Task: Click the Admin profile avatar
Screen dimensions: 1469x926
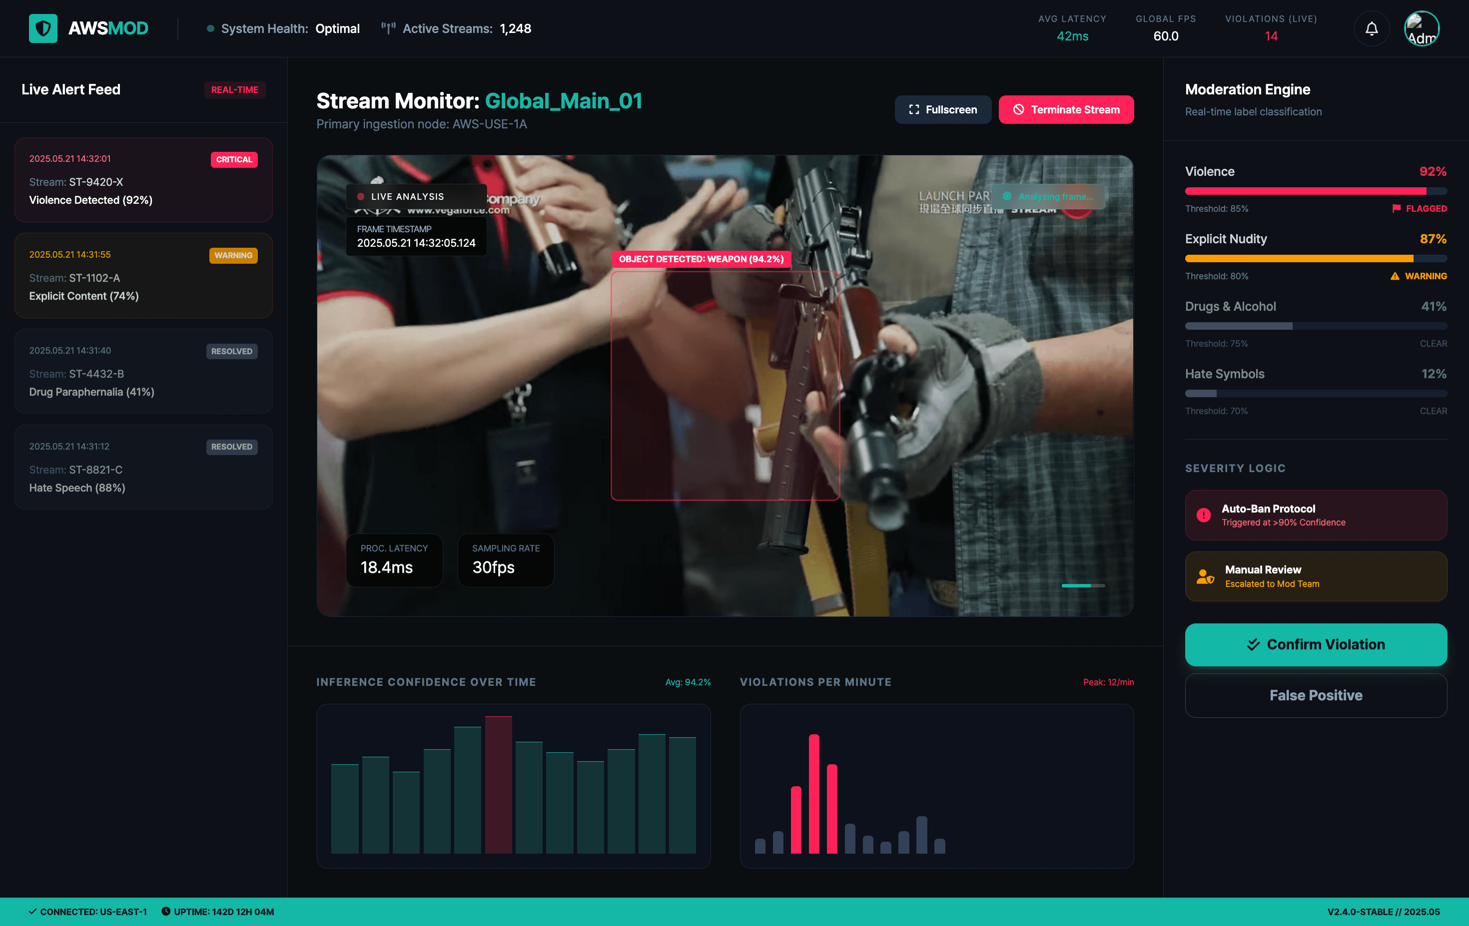Action: click(x=1422, y=28)
